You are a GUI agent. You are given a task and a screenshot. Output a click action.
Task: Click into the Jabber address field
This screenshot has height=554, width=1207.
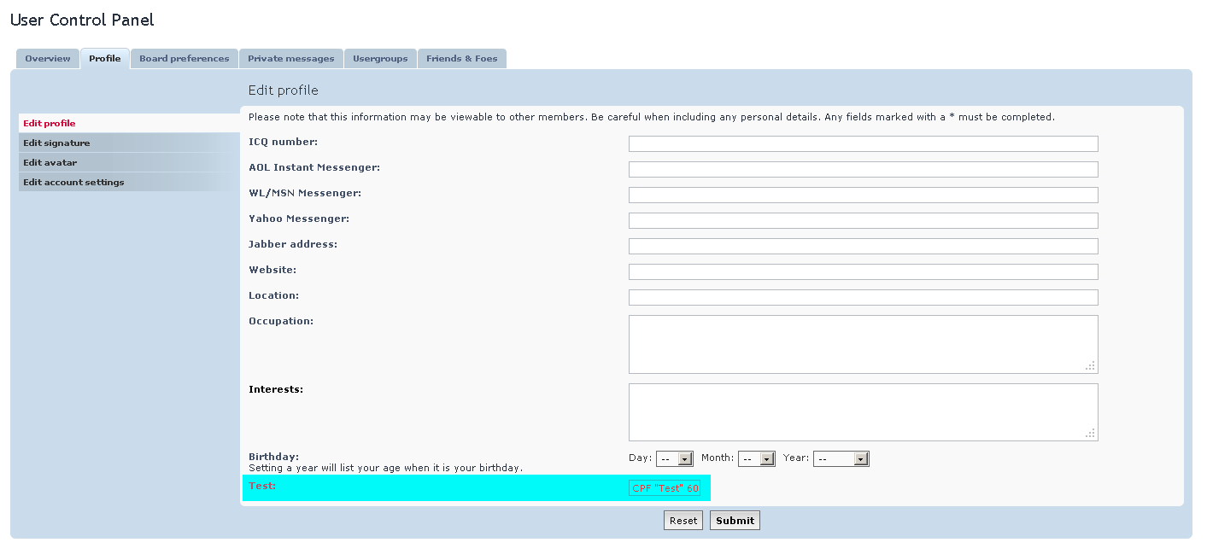coord(863,247)
